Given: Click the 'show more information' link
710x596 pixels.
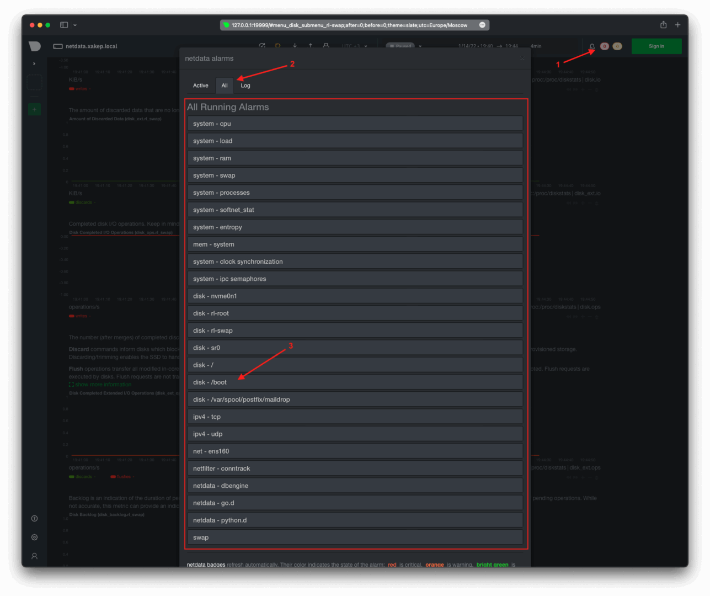Looking at the screenshot, I should tap(100, 385).
